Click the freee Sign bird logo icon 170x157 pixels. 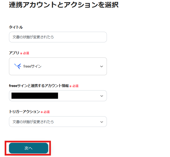[18, 66]
